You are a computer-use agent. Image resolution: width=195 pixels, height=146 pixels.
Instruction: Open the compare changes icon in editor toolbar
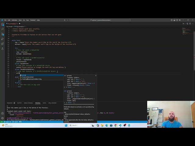pyautogui.click(x=187, y=24)
